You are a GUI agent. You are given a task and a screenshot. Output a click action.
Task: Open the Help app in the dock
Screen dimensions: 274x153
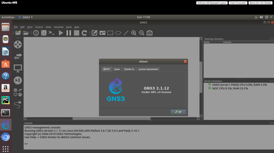click(6, 76)
